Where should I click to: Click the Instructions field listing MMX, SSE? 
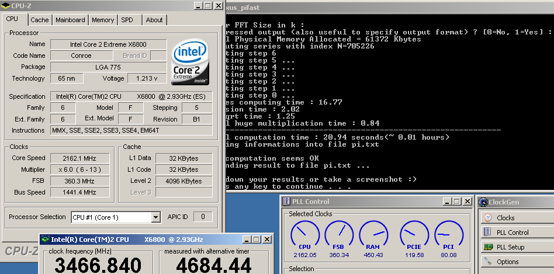click(131, 130)
